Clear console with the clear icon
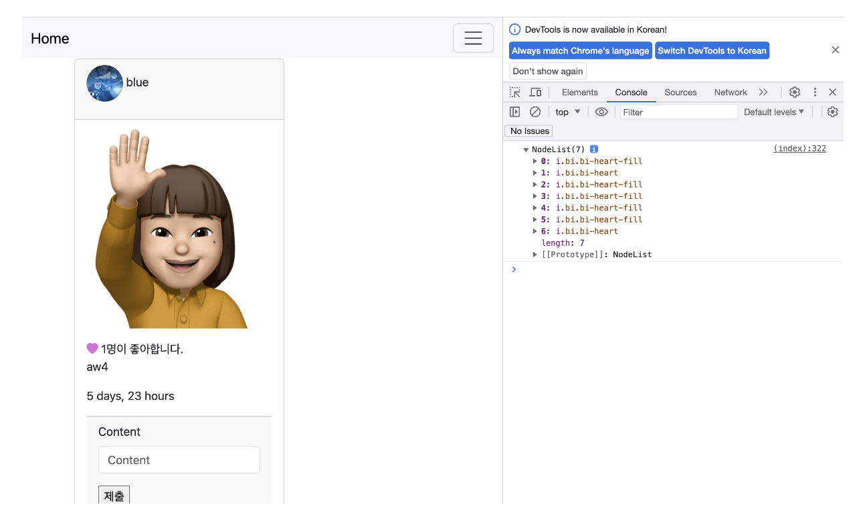The width and height of the screenshot is (867, 517). tap(535, 112)
